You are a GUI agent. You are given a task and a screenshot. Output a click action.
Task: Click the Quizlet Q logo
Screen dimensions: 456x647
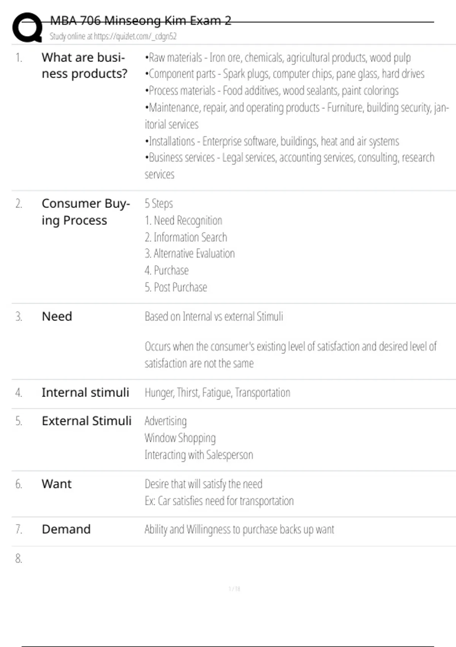pyautogui.click(x=27, y=27)
